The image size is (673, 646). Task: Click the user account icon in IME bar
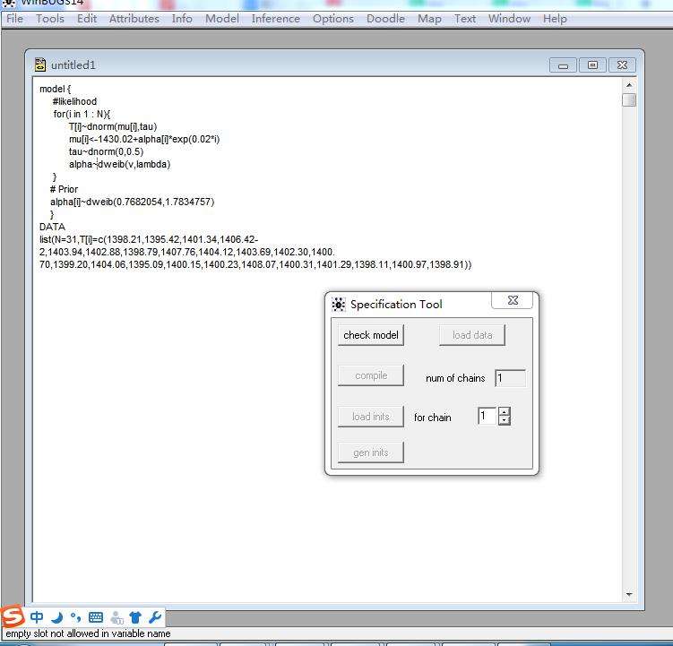(x=116, y=617)
